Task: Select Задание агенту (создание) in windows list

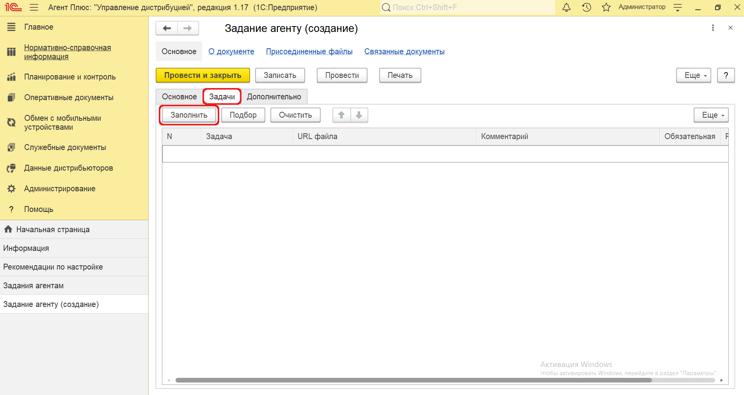Action: point(74,304)
